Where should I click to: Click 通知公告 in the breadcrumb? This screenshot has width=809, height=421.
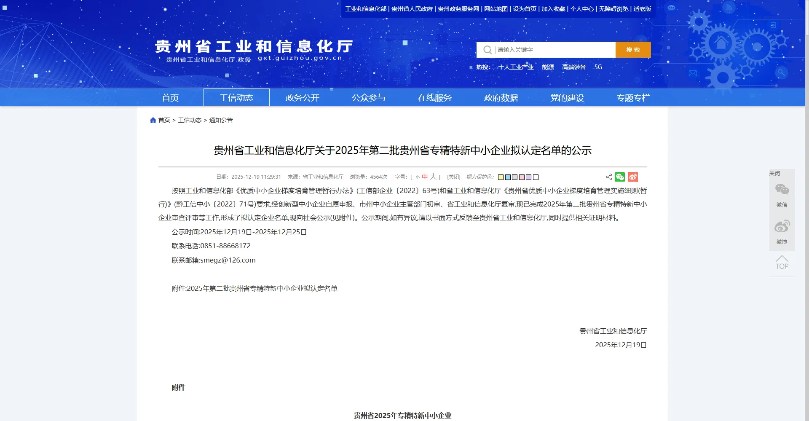(x=221, y=120)
